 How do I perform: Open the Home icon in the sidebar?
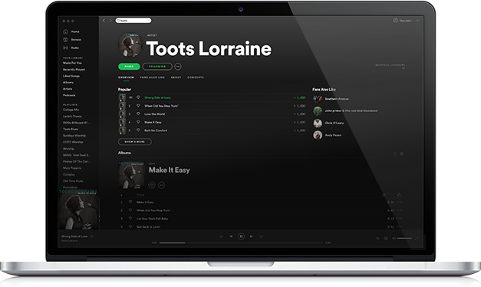point(65,31)
